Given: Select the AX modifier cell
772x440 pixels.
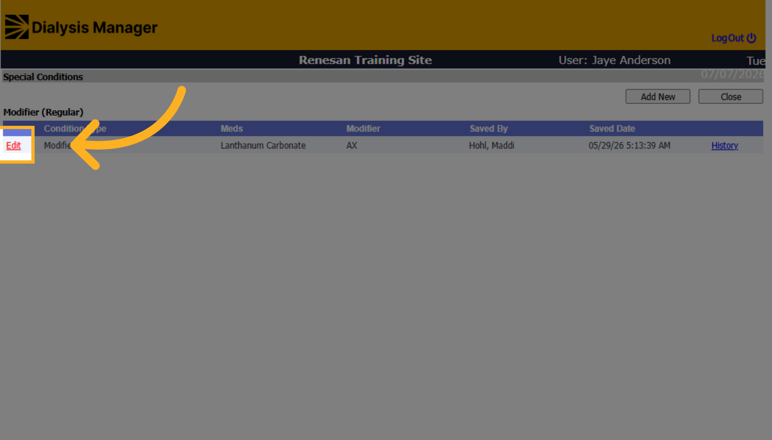Looking at the screenshot, I should (351, 145).
